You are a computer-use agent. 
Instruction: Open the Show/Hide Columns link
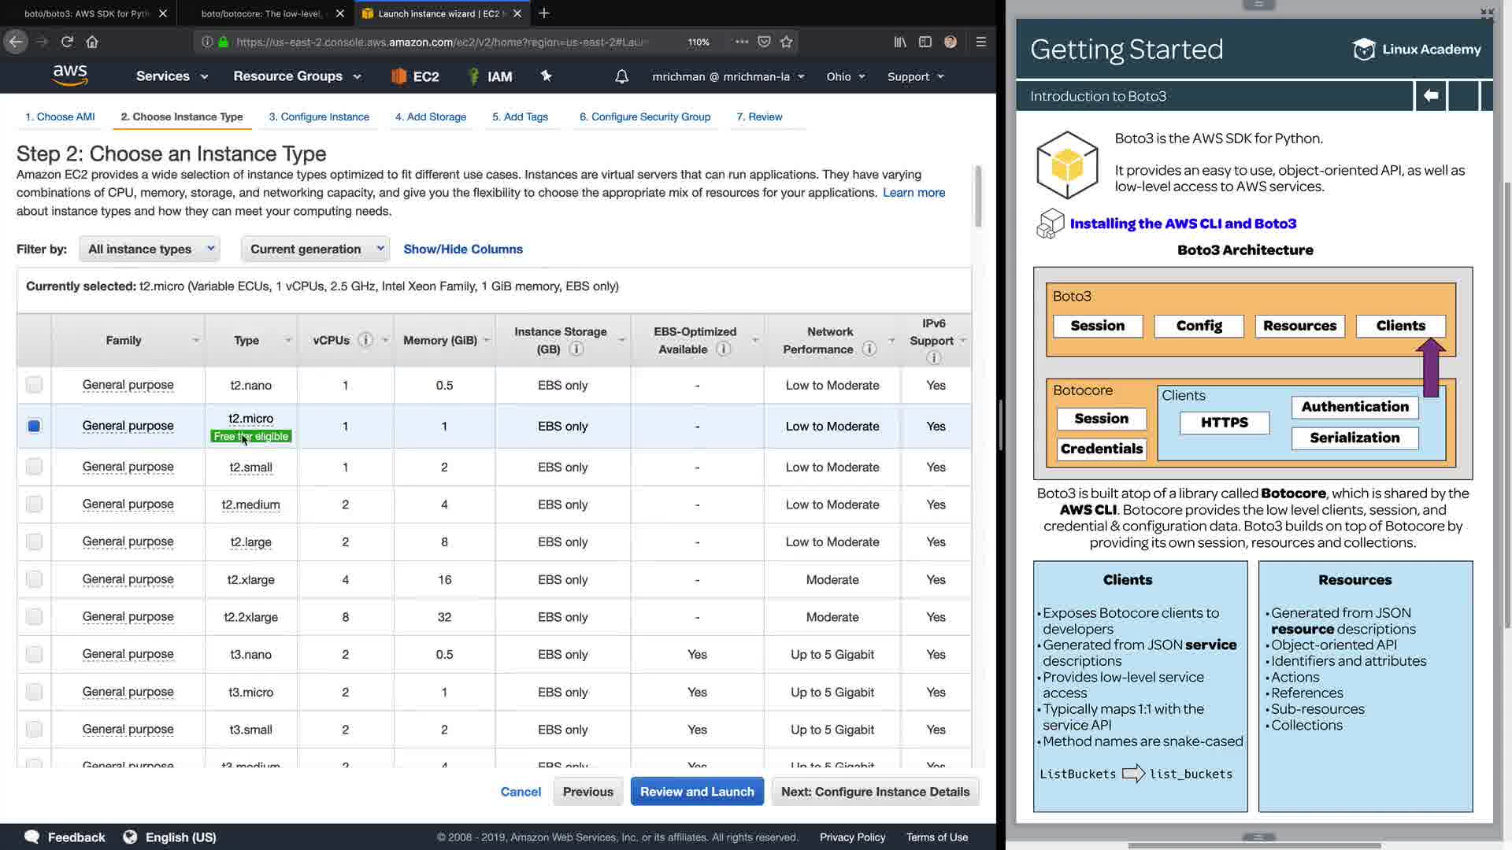tap(462, 249)
